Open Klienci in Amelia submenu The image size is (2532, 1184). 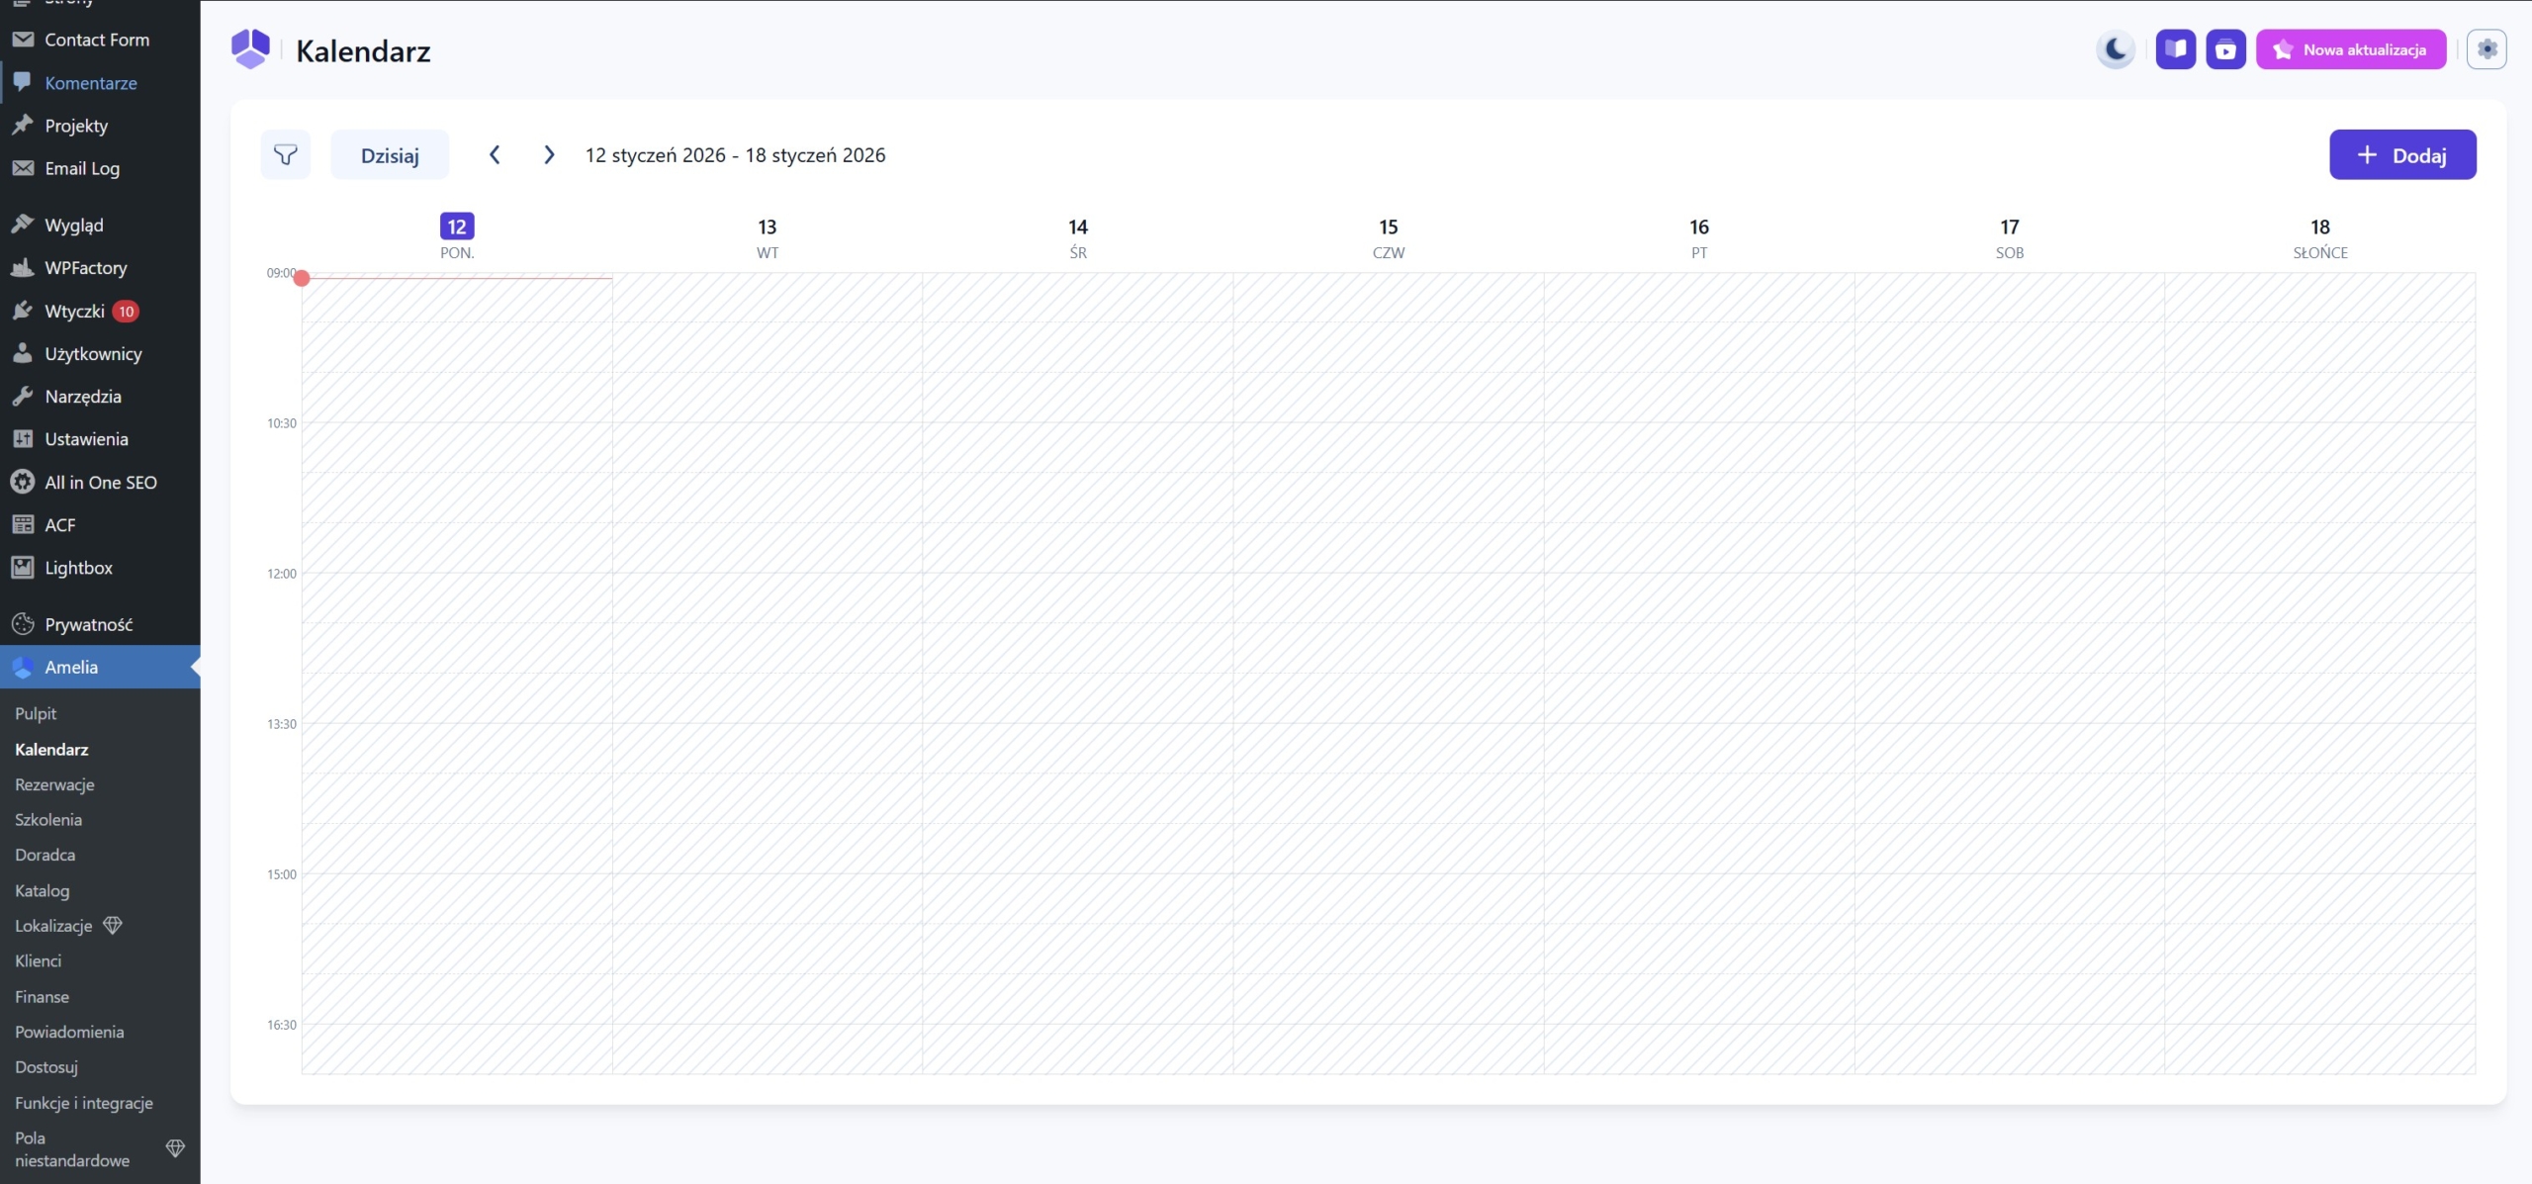click(x=38, y=960)
